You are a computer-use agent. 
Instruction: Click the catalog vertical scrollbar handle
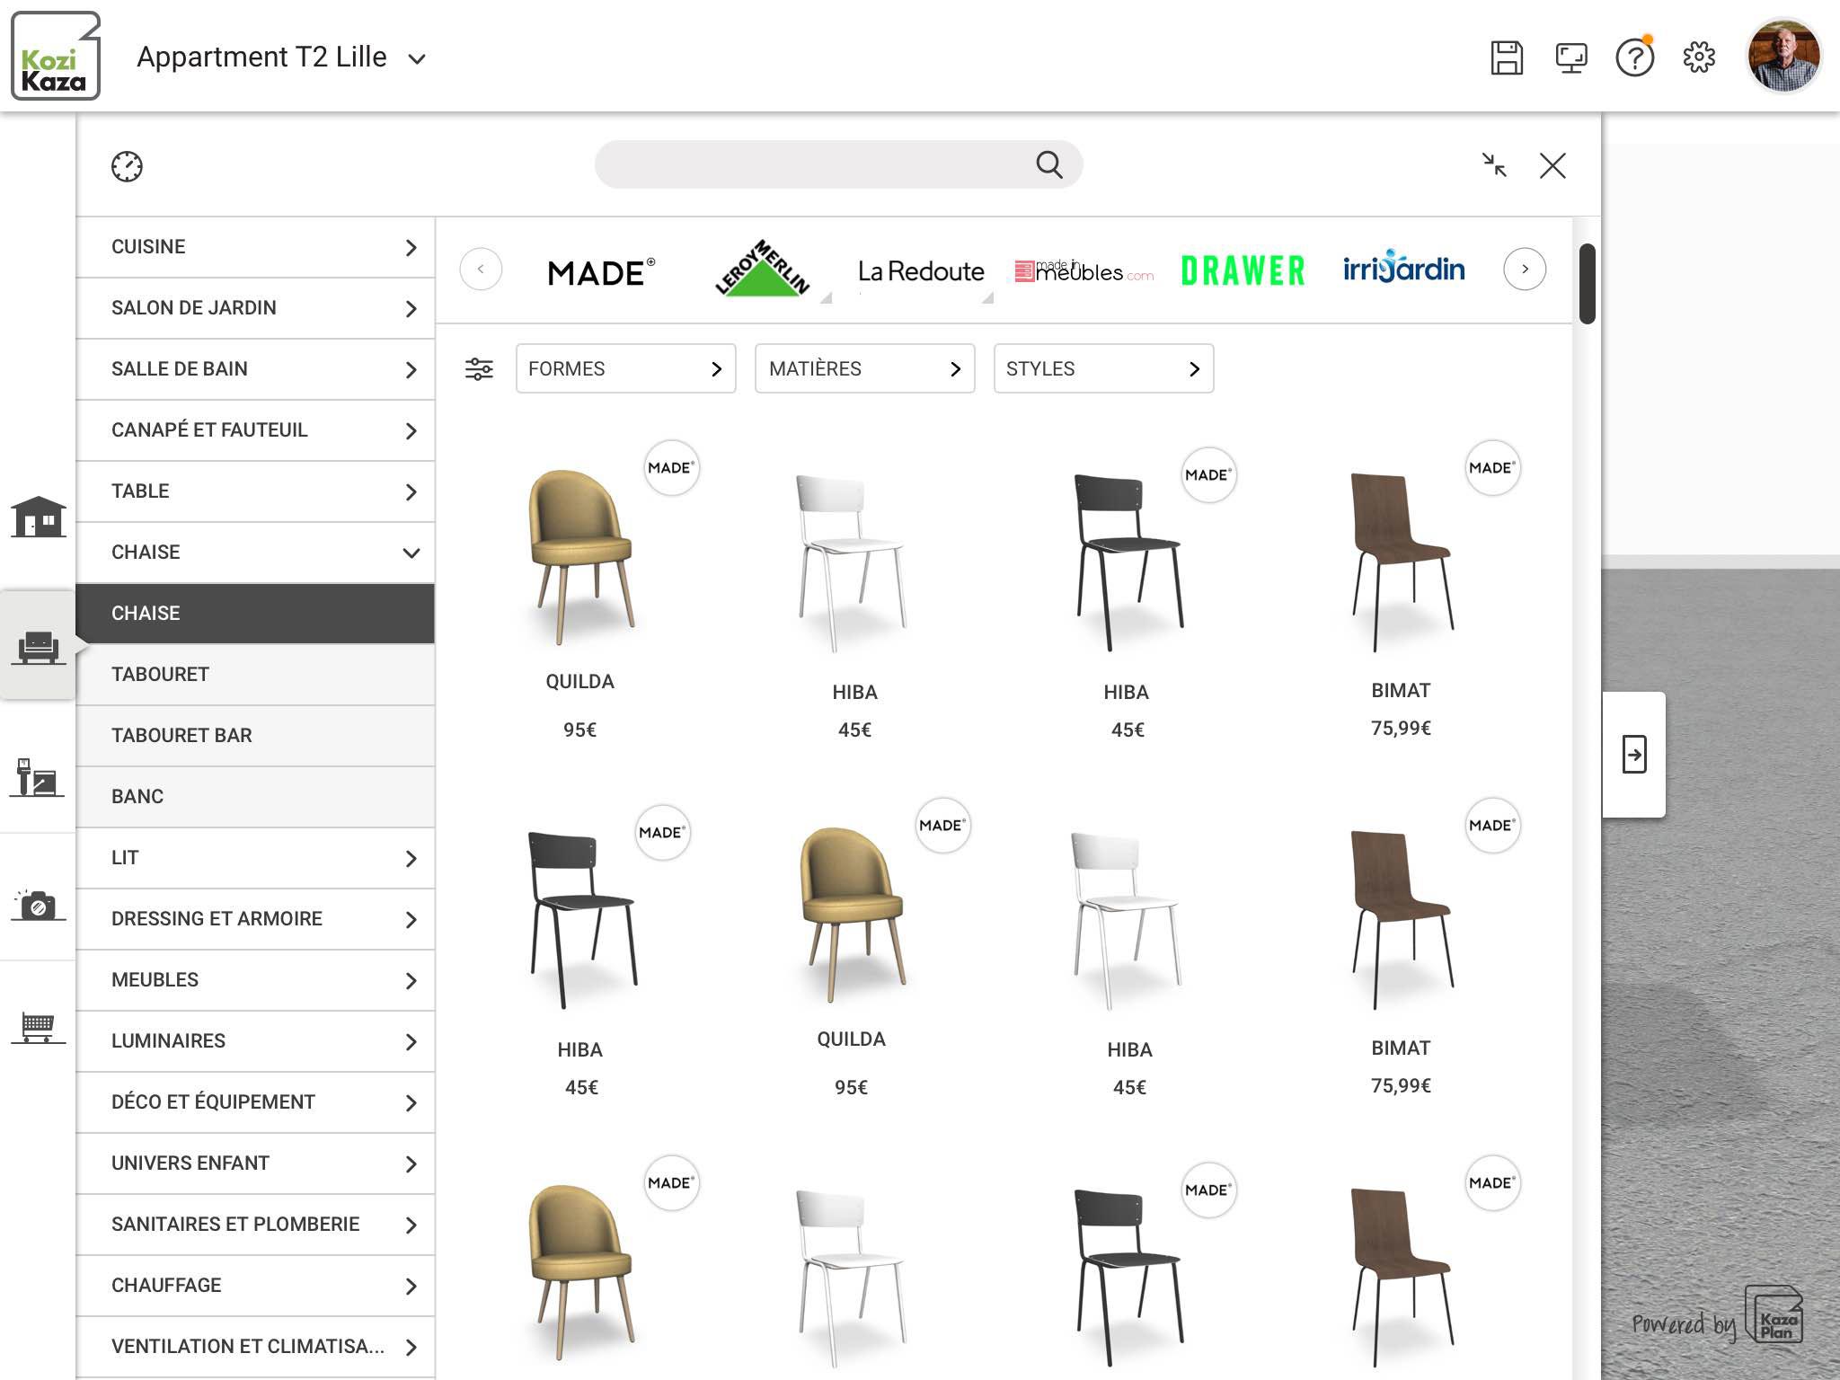[x=1588, y=283]
